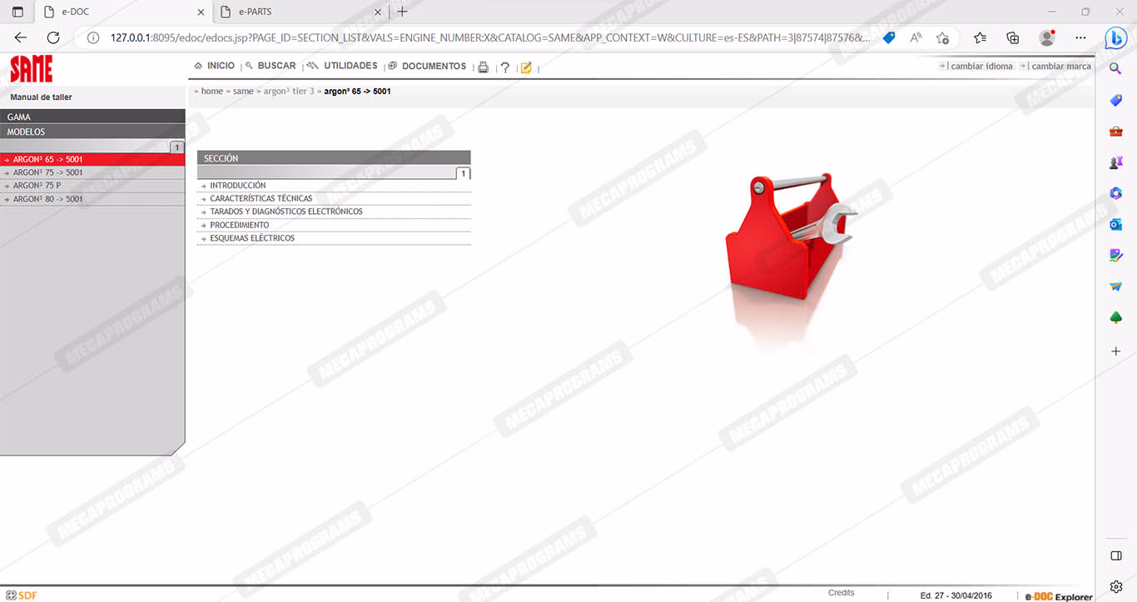Screen dimensions: 1137x602
Task: Click the same breadcrumb link
Action: click(x=243, y=91)
